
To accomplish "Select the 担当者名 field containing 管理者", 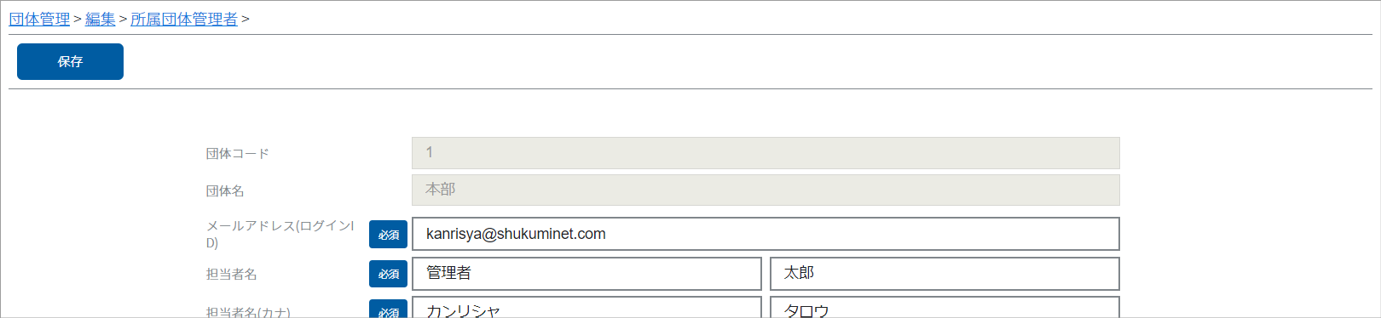I will click(x=586, y=274).
